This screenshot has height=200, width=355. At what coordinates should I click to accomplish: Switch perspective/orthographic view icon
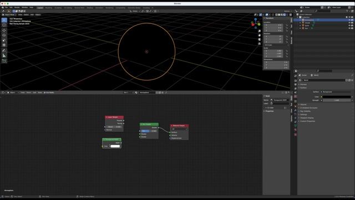pyautogui.click(x=260, y=43)
